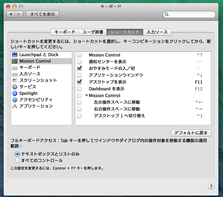Image resolution: width=223 pixels, height=197 pixels.
Task: Select キーボード row in category list
Action: (x=41, y=68)
